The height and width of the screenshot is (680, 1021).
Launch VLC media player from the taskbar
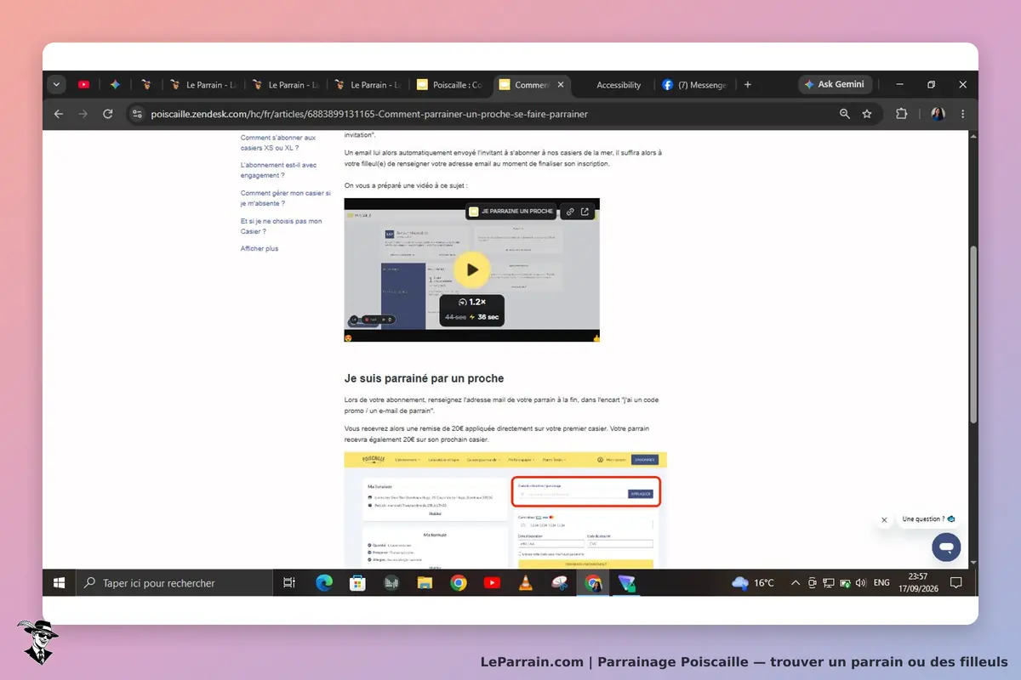[526, 583]
